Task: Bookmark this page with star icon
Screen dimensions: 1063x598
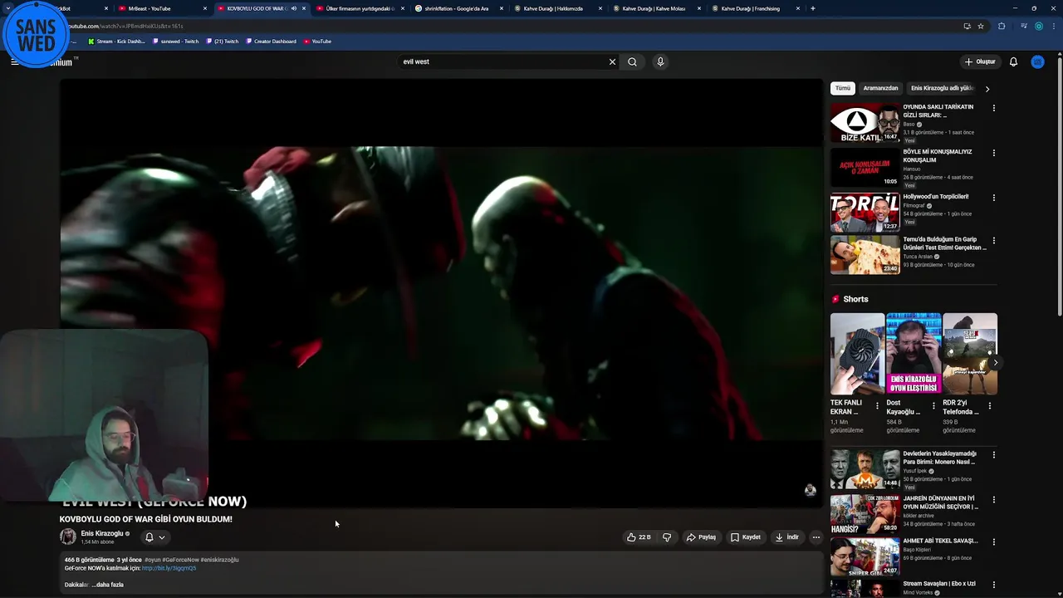Action: pyautogui.click(x=981, y=26)
